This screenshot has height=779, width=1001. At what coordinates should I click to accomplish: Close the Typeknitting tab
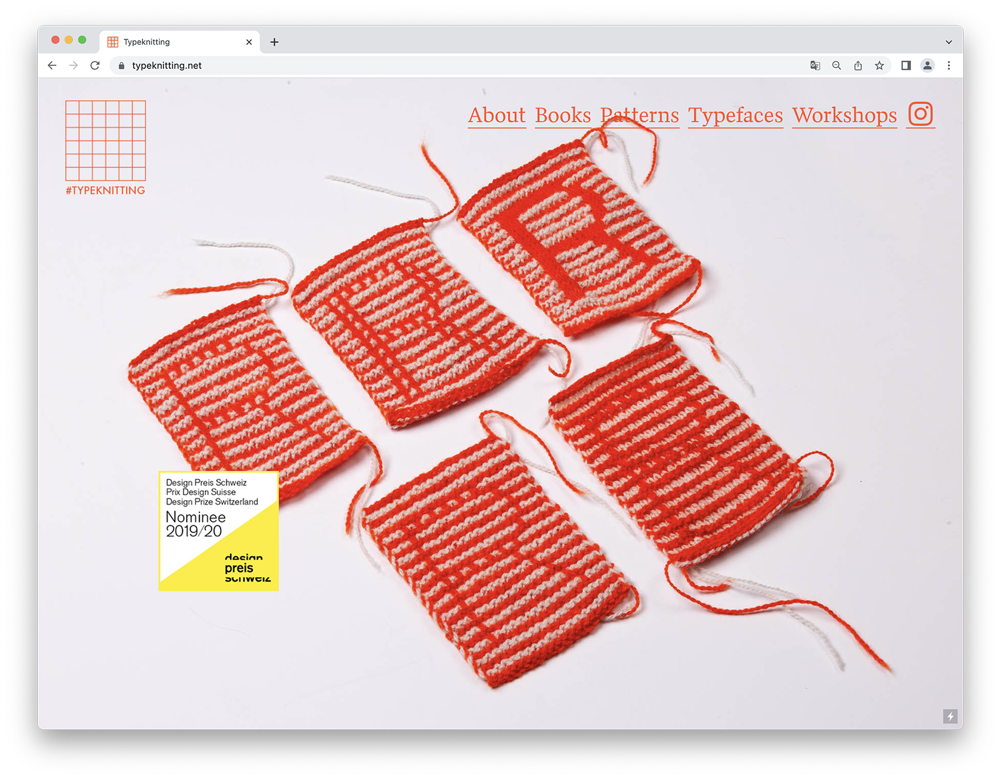[249, 42]
